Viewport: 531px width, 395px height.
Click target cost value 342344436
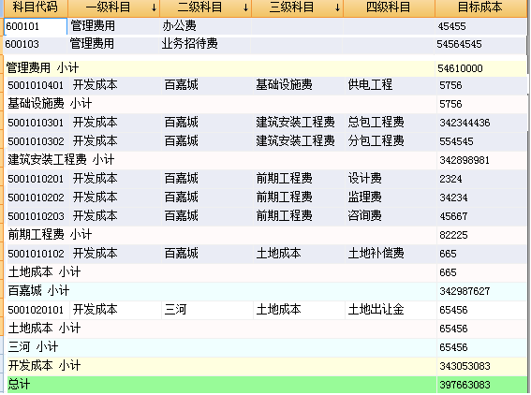tap(465, 123)
